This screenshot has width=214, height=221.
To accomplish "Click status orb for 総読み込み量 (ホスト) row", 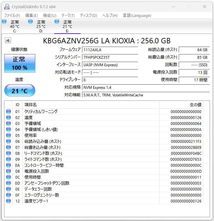I will [x=8, y=141].
